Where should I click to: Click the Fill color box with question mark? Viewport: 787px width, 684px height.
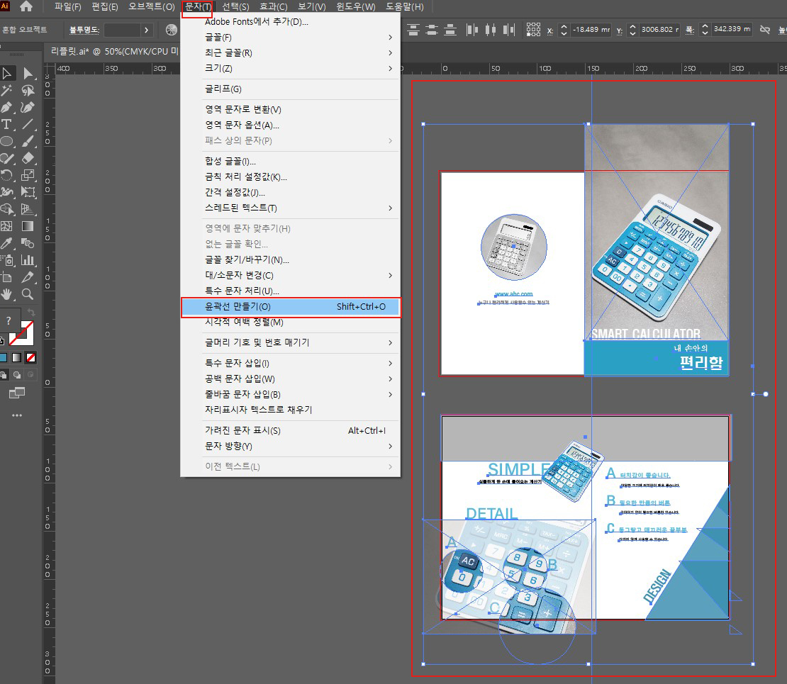coord(9,320)
